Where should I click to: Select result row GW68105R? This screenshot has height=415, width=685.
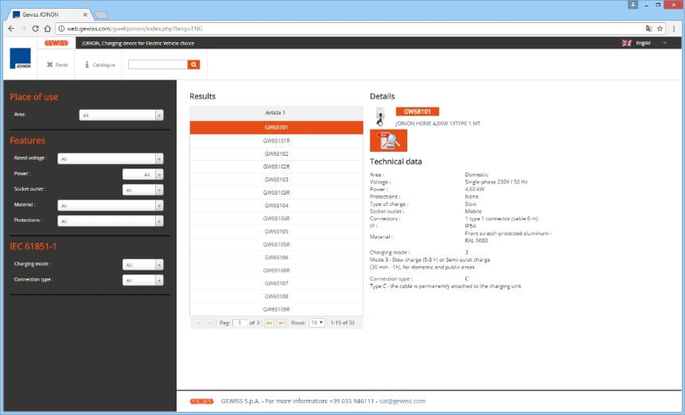click(x=276, y=244)
